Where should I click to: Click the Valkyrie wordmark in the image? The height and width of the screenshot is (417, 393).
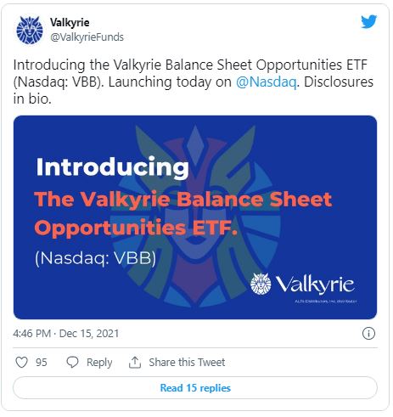click(315, 285)
